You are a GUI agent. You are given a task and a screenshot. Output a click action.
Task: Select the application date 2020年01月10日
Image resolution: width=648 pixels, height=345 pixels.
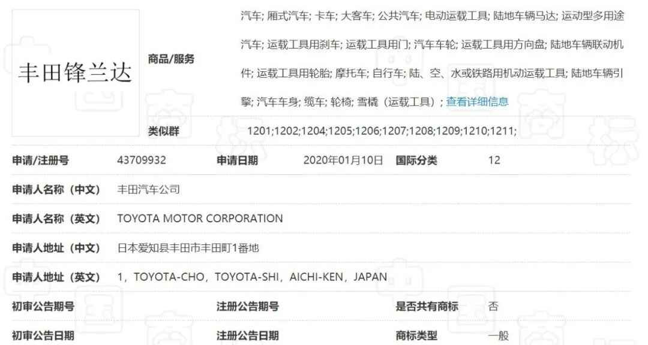343,160
